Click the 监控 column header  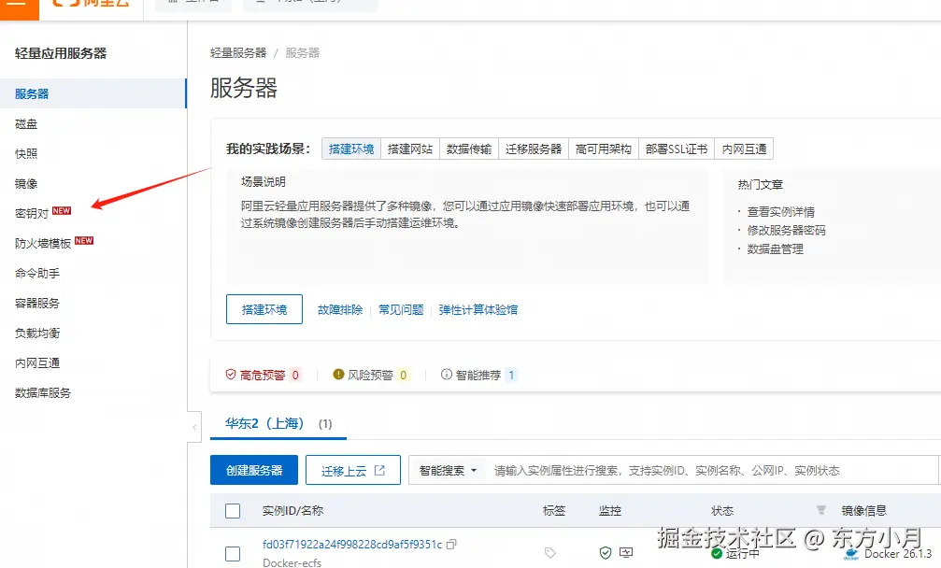click(x=609, y=510)
